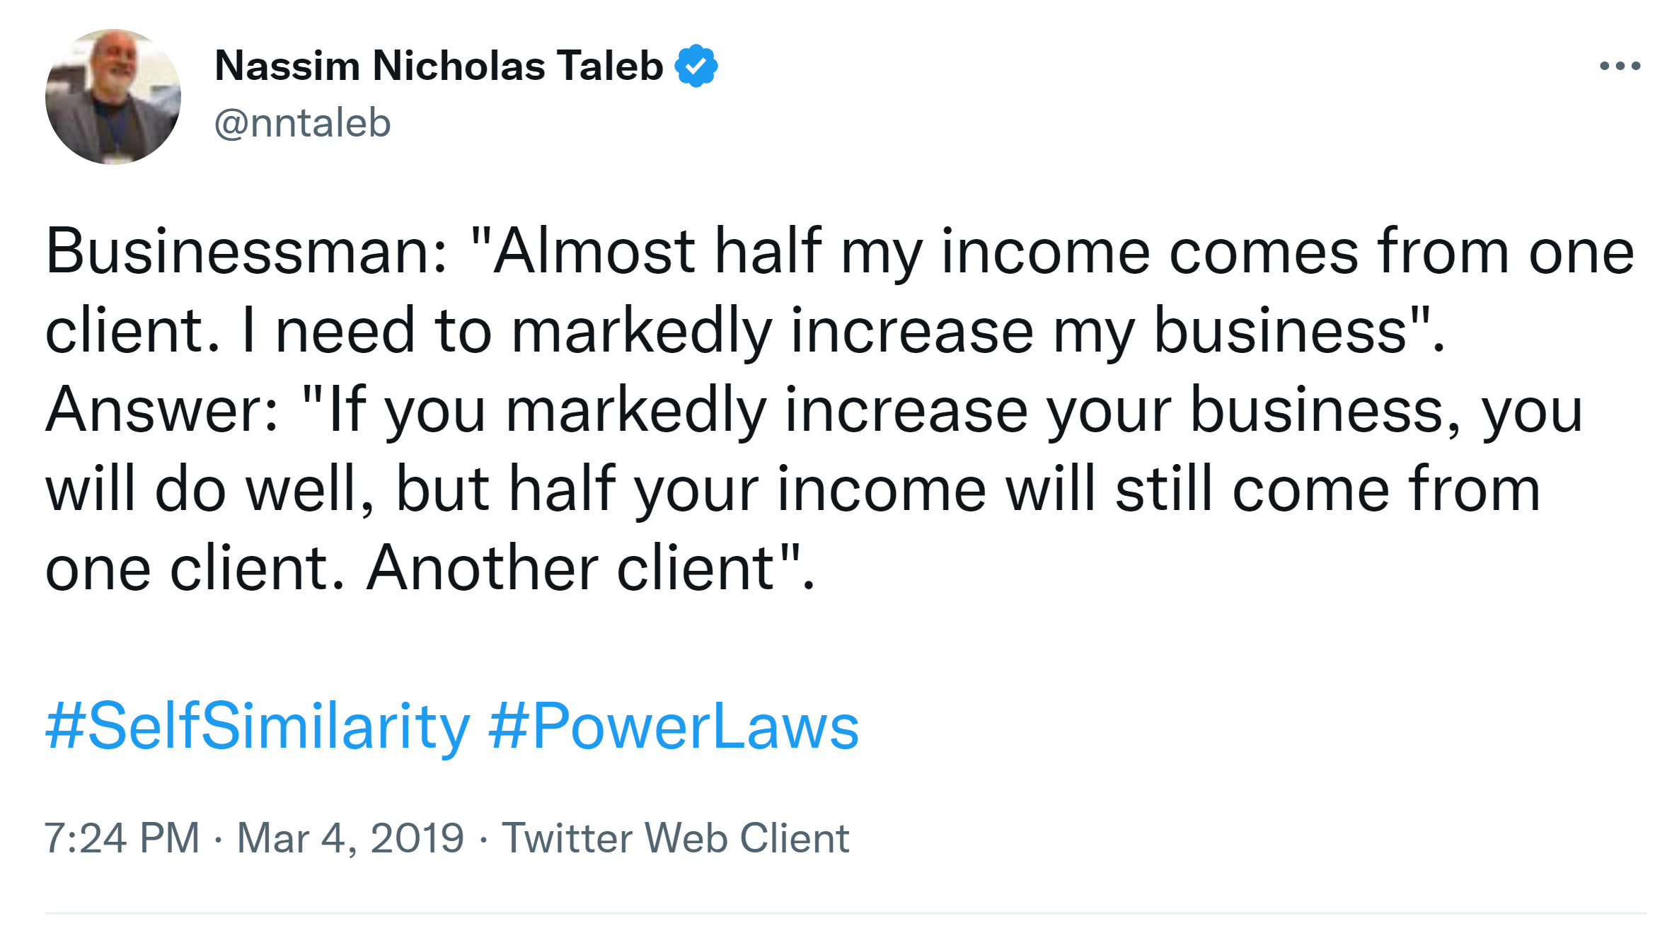This screenshot has height=938, width=1672.
Task: Click the 7:24 PM timestamp
Action: (122, 838)
